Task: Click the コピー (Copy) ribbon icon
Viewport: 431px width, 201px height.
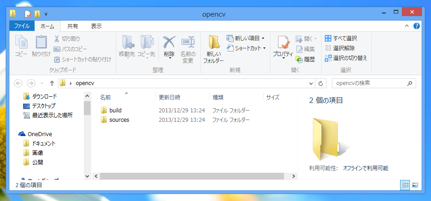Action: coord(21,46)
